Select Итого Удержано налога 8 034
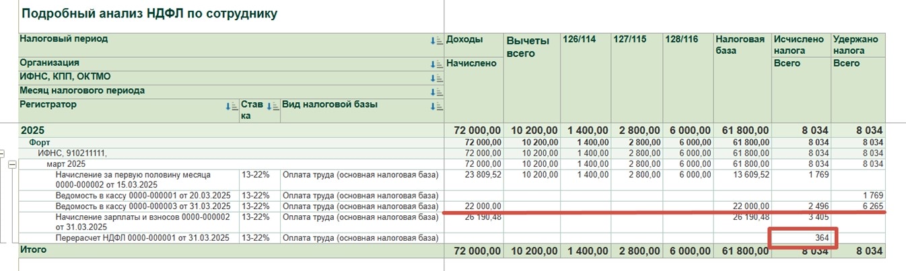This screenshot has width=906, height=271. pyautogui.click(x=870, y=250)
